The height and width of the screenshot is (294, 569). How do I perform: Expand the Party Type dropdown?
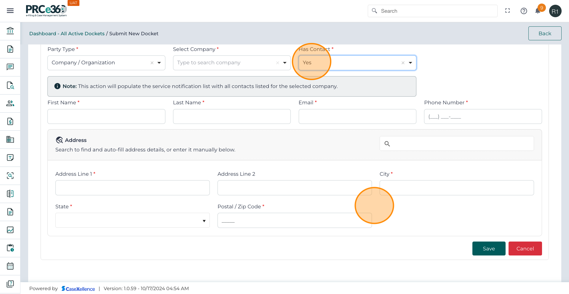(159, 63)
